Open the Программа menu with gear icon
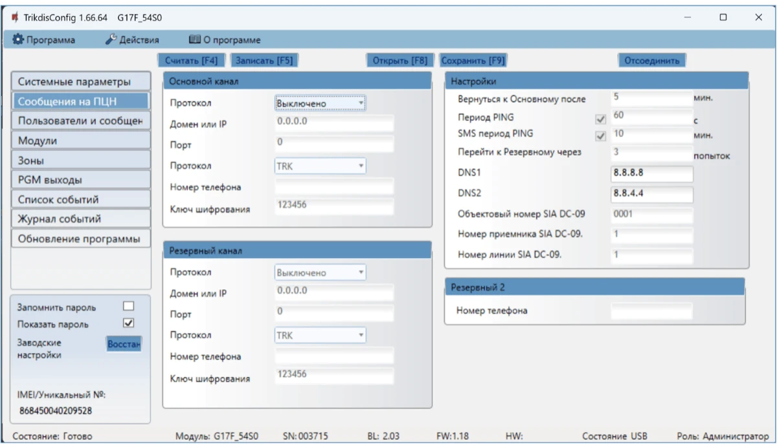The height and width of the screenshot is (445, 777). pos(45,40)
